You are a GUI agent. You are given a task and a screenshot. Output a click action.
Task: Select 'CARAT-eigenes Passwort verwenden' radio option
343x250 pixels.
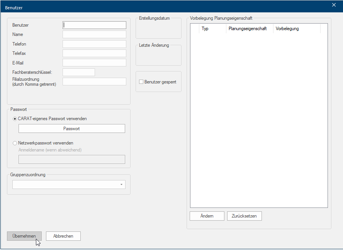pos(15,119)
